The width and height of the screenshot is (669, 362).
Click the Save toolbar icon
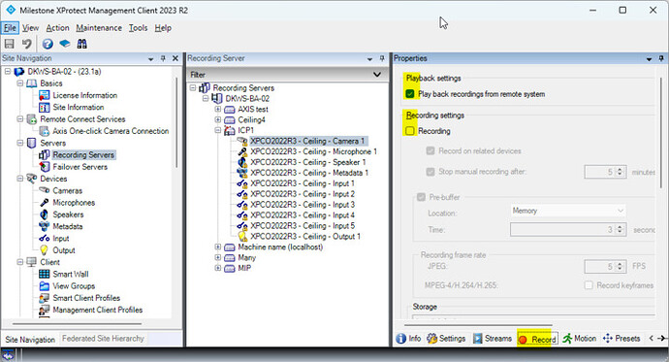tap(9, 44)
